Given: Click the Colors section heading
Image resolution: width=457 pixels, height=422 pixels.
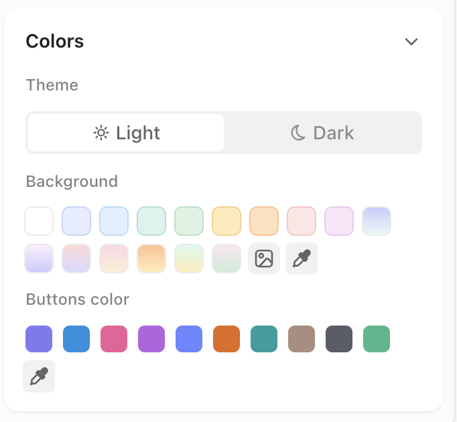Looking at the screenshot, I should coord(55,42).
